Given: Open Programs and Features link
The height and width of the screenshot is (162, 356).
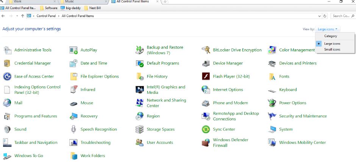Looking at the screenshot, I should click(x=36, y=116).
